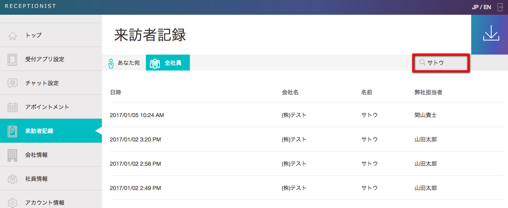Switch language via JP / EN link
The image size is (508, 208).
(481, 7)
